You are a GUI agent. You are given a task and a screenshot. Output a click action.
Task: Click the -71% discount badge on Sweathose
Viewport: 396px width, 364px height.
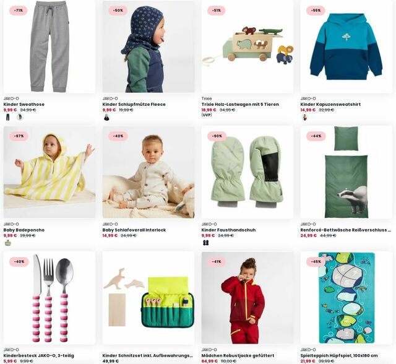tap(18, 11)
